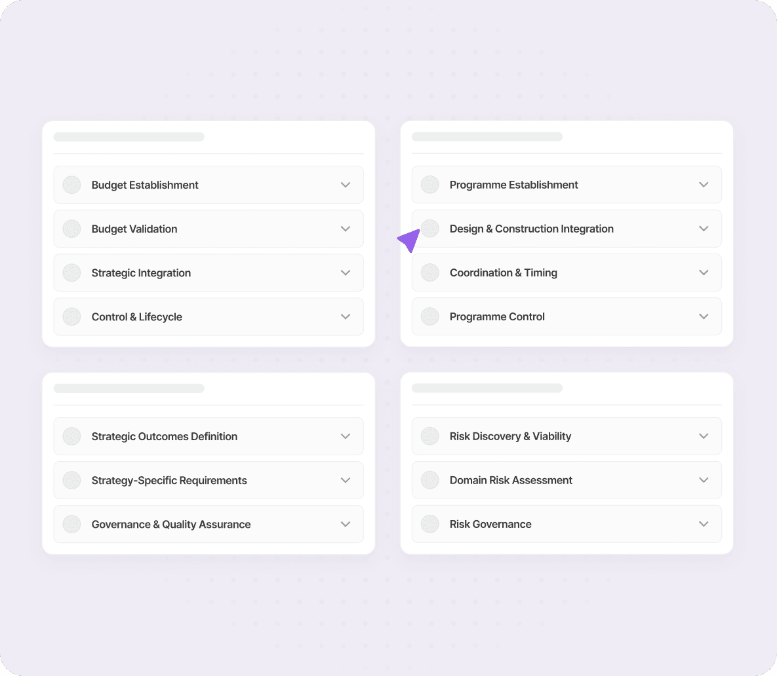Viewport: 777px width, 676px height.
Task: Click the Strategic Integration item icon
Action: pyautogui.click(x=71, y=272)
